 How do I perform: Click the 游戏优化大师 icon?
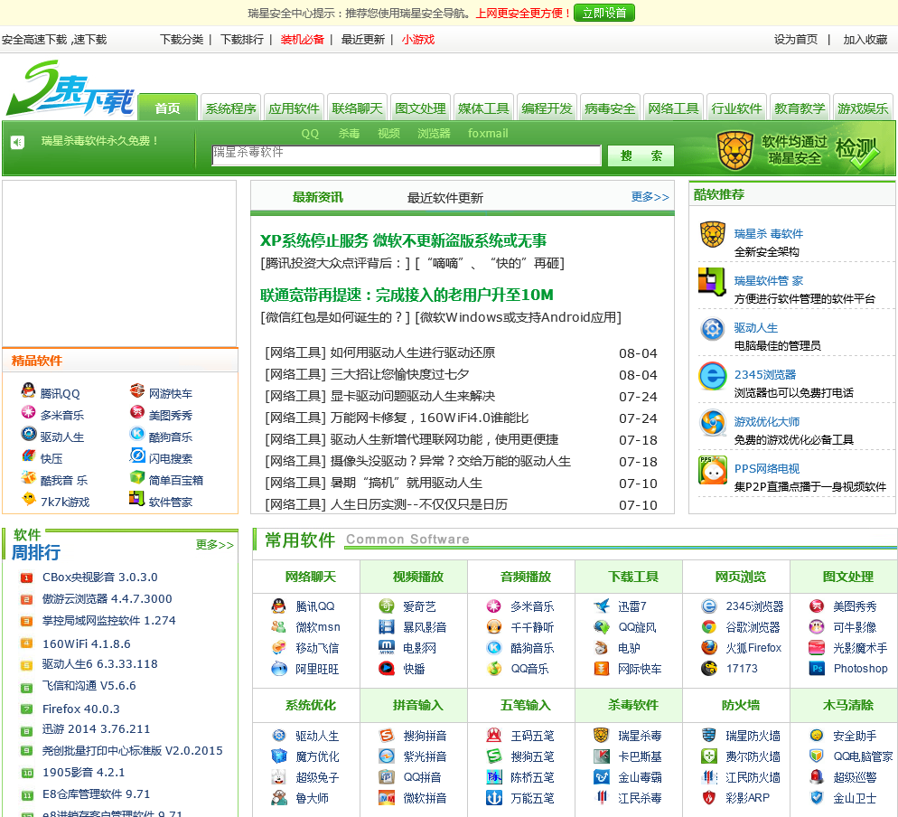coord(713,423)
